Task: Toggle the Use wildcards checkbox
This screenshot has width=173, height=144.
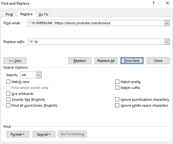Action: [8, 94]
